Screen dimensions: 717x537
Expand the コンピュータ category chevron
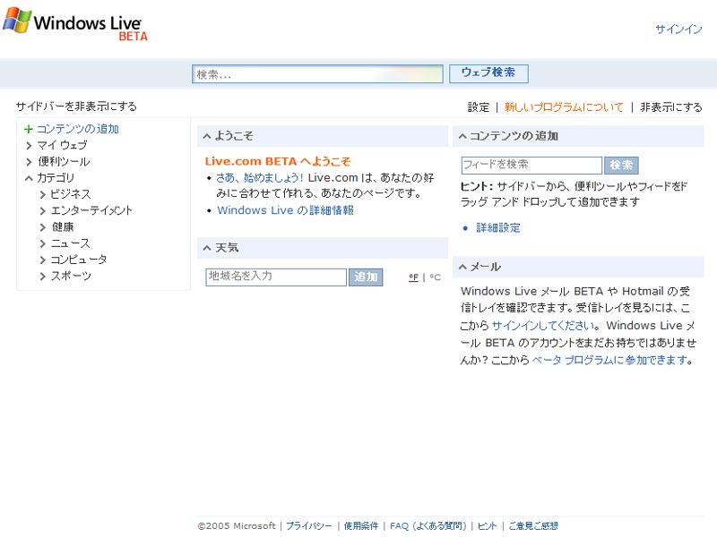coord(42,260)
